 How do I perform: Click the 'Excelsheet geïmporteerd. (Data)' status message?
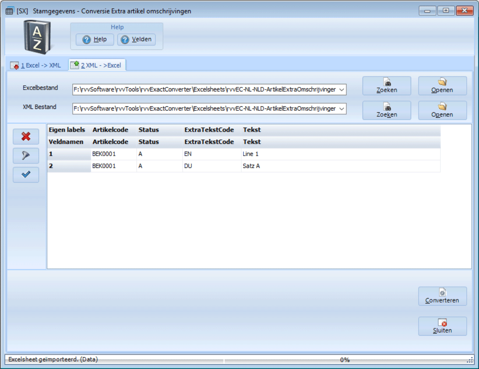(x=53, y=359)
